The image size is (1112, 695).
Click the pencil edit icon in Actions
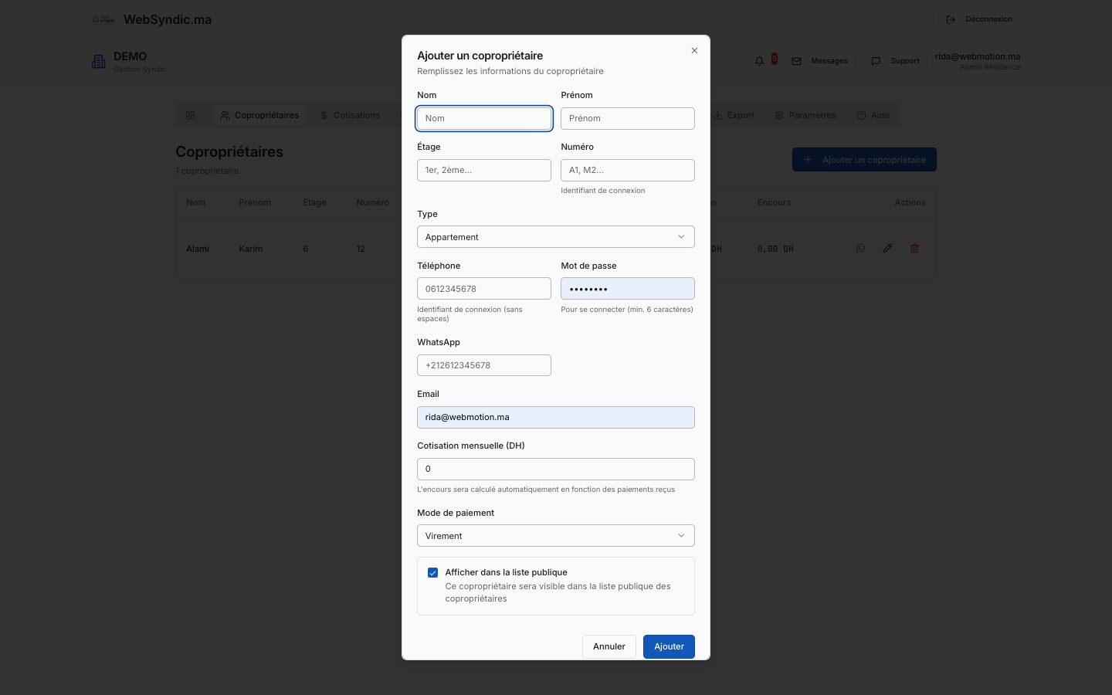(x=887, y=249)
